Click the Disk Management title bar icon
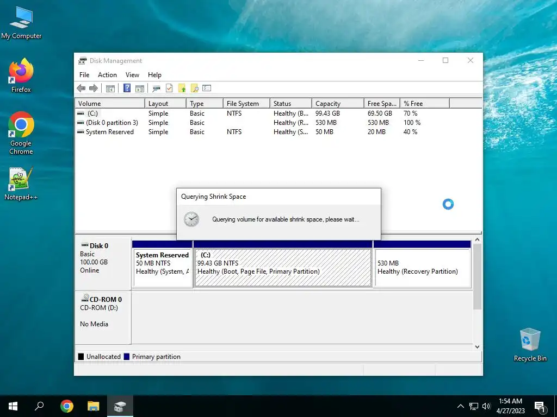Screen dimensions: 557x417 coord(83,61)
